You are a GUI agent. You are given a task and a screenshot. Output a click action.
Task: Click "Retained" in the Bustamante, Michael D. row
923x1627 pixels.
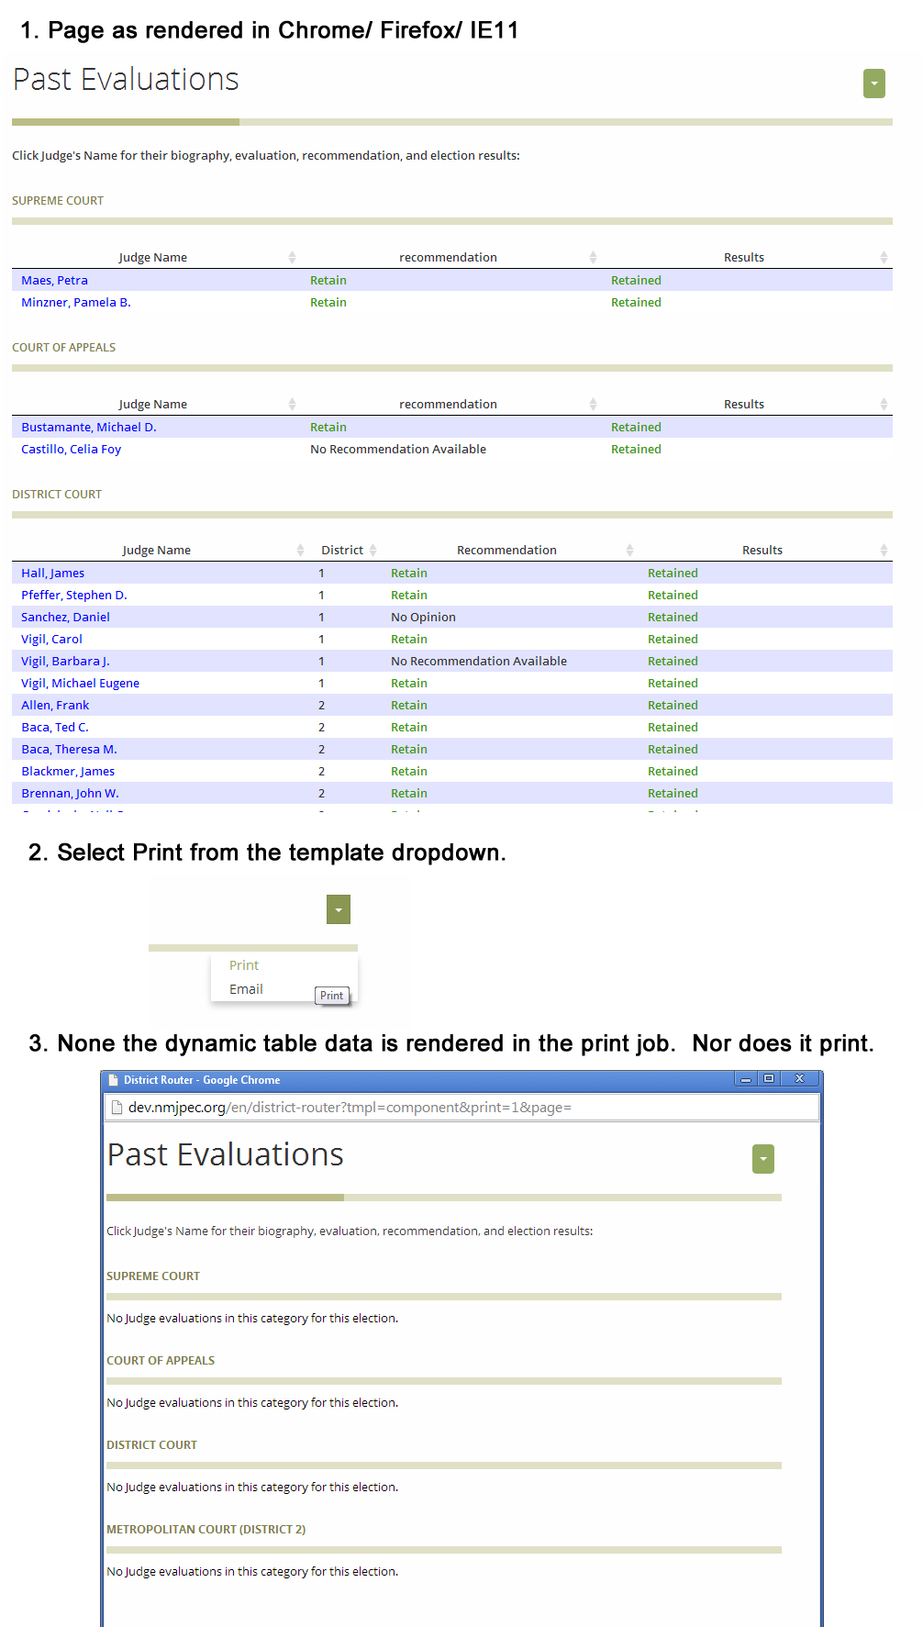[636, 427]
